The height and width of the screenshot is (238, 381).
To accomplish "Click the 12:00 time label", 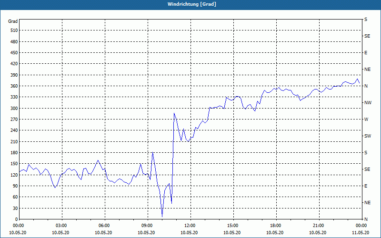I will 189,225.
